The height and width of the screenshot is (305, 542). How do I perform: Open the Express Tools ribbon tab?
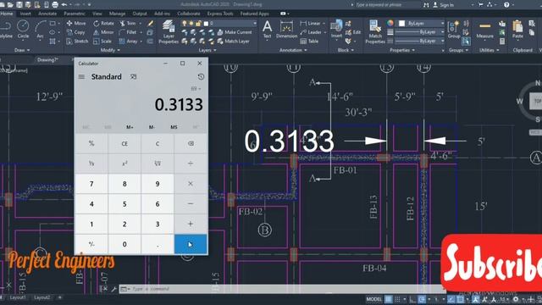[x=220, y=14]
